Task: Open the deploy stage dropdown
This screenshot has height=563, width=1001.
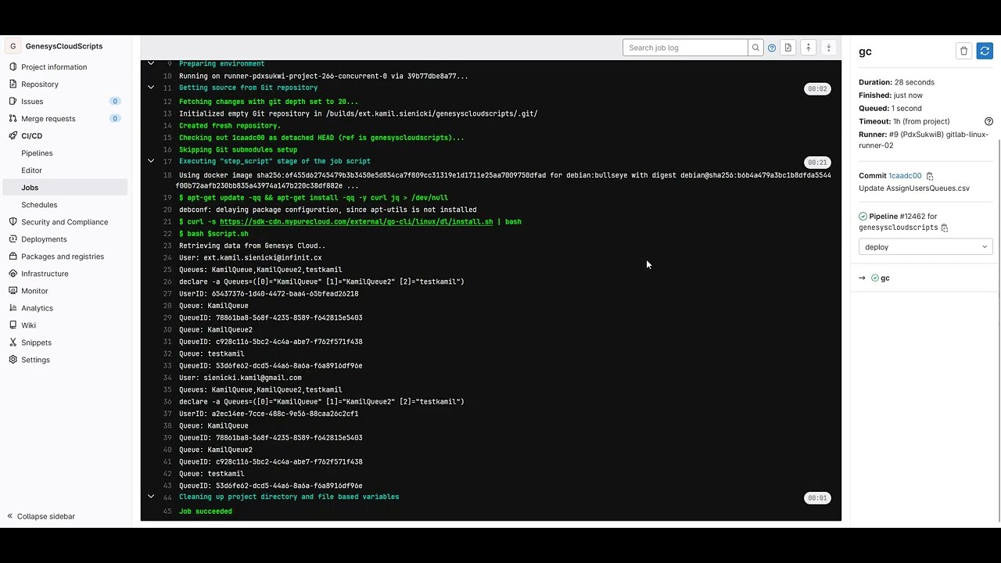Action: [x=925, y=247]
